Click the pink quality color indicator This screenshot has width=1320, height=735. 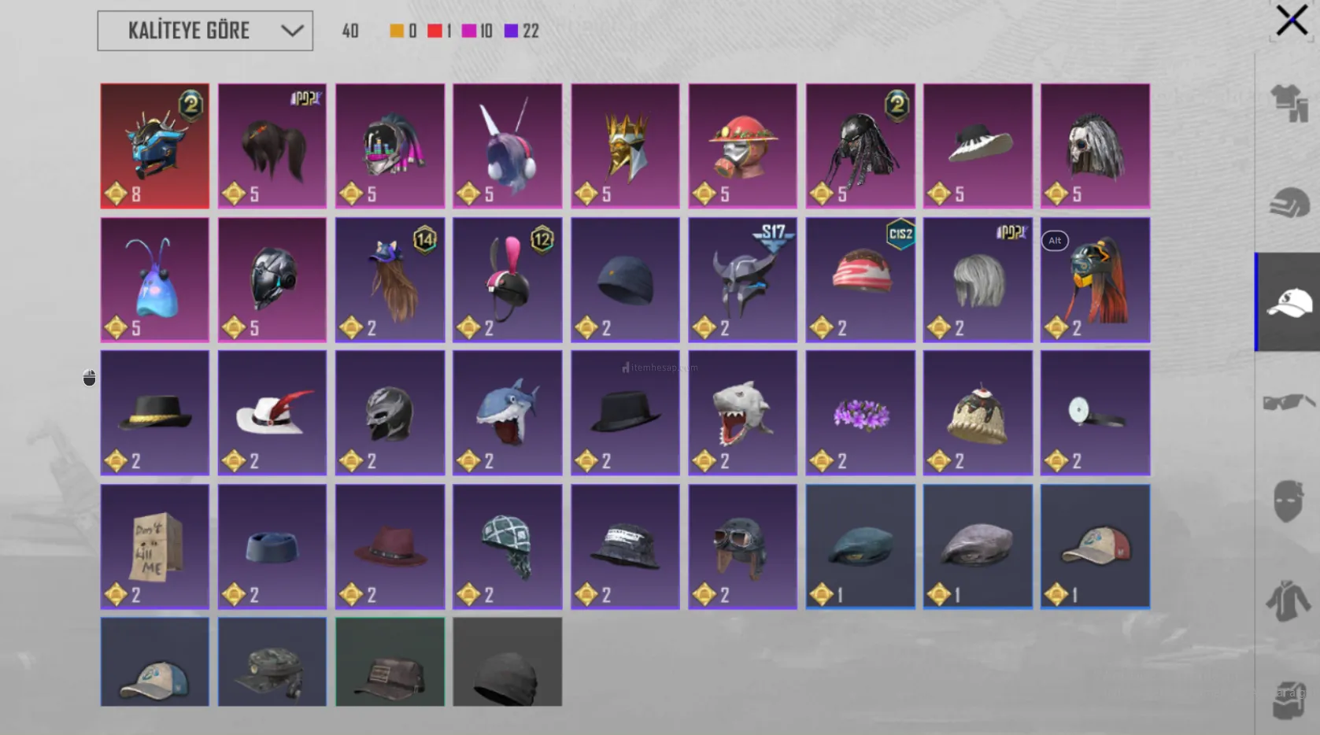coord(469,31)
